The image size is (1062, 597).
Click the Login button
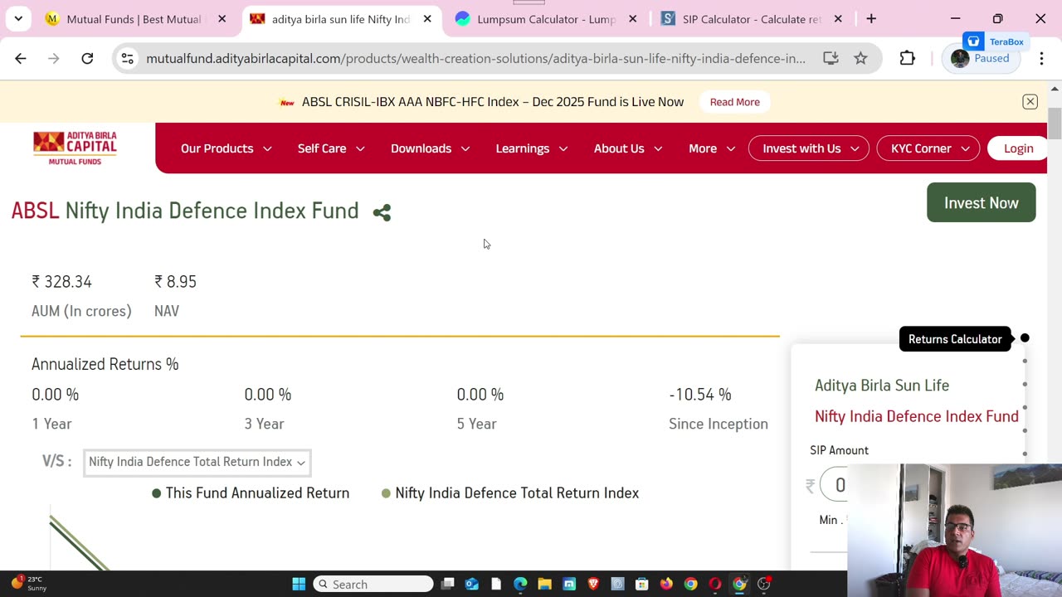[x=1018, y=148]
